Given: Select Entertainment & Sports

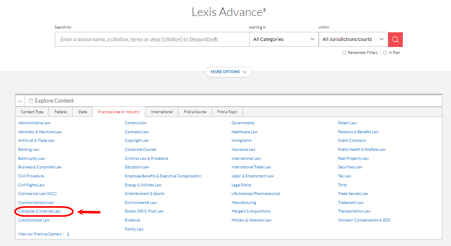Looking at the screenshot, I should click(x=144, y=194).
